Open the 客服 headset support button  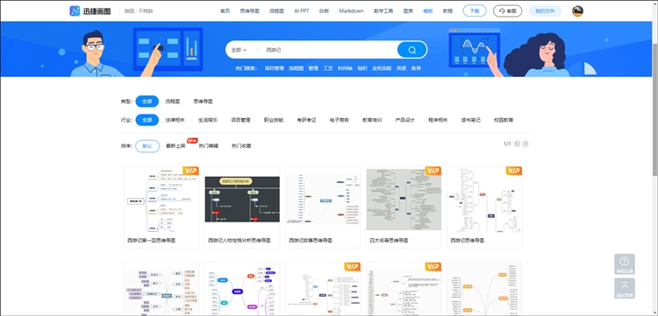[507, 11]
